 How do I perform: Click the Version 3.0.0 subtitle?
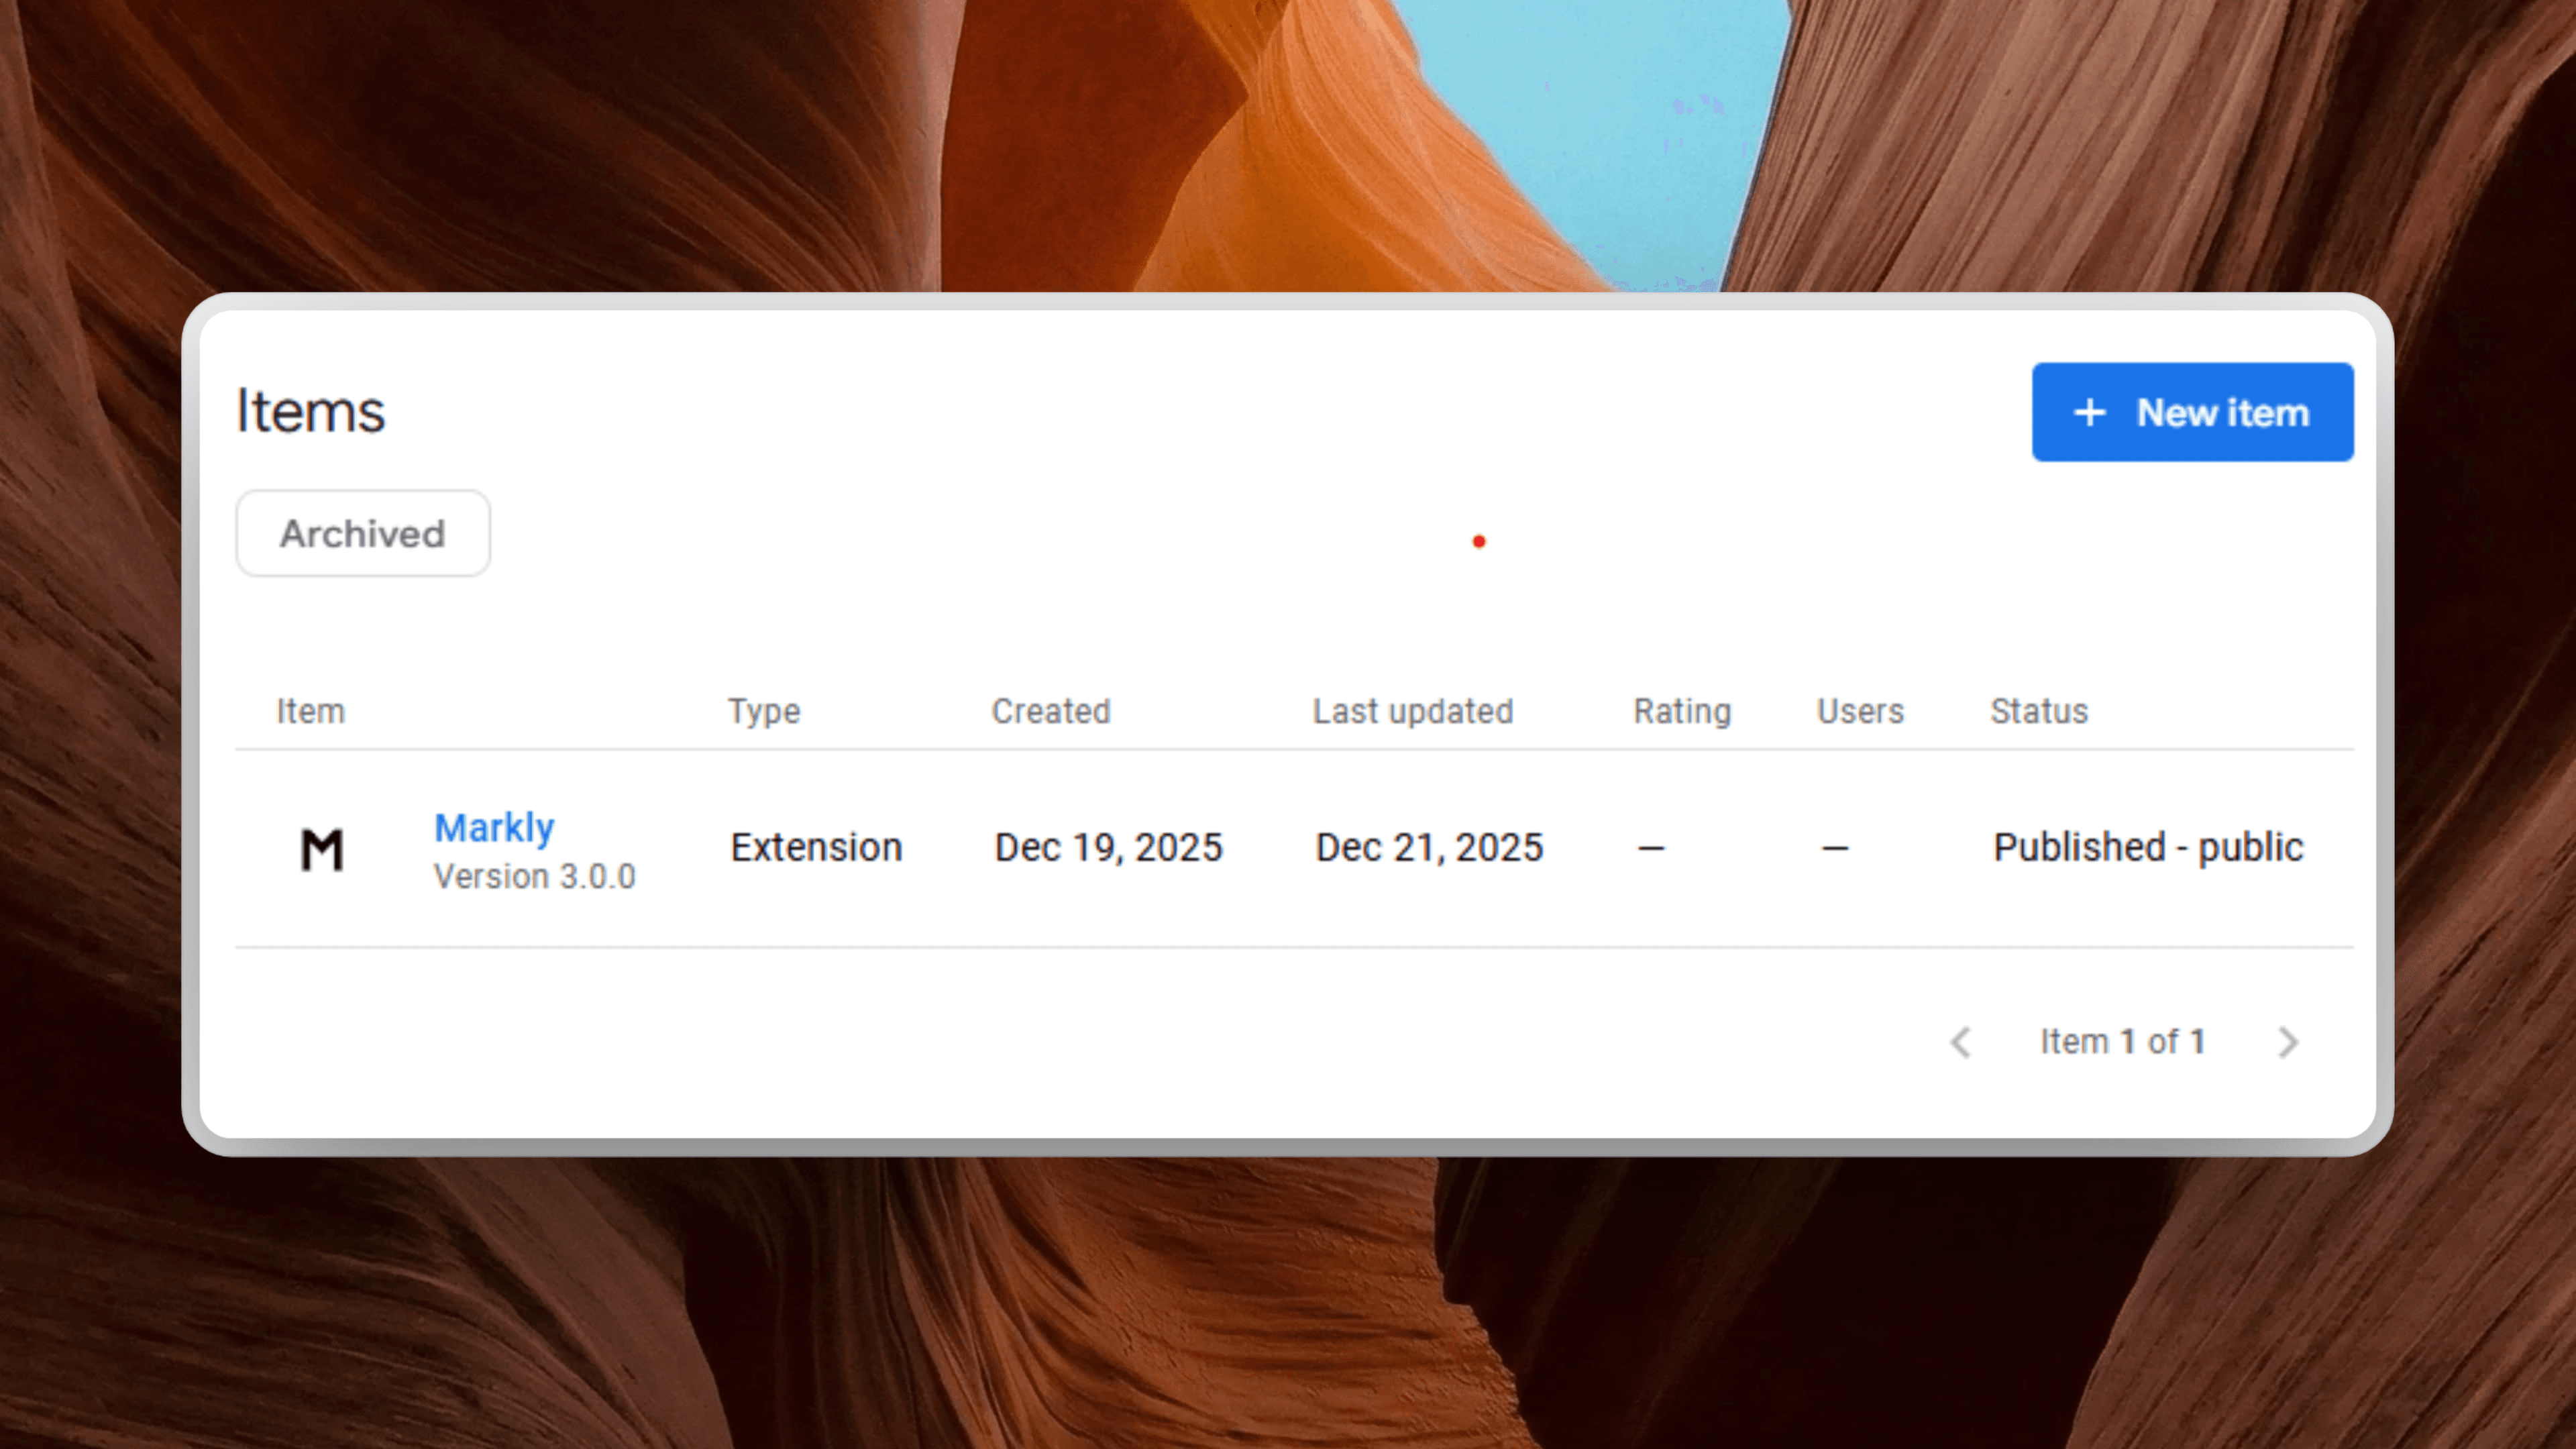tap(534, 877)
